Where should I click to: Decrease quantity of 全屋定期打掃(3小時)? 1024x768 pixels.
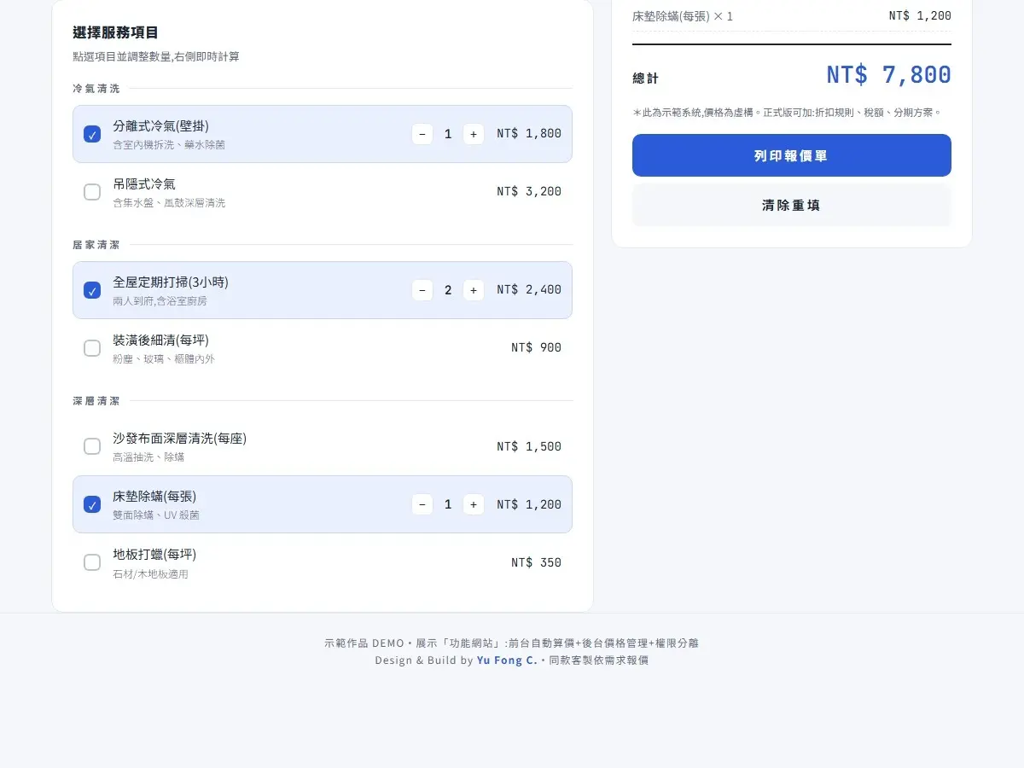point(422,290)
